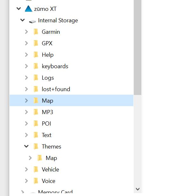Click the Internal Storage drive icon
Viewport: 172px width, 196px height.
tap(32, 22)
